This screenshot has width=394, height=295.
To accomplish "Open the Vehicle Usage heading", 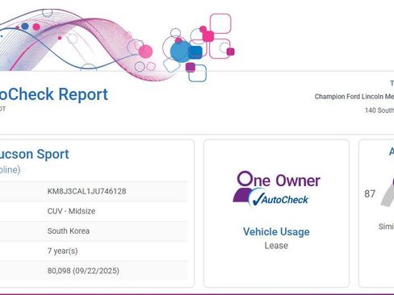I will click(276, 231).
